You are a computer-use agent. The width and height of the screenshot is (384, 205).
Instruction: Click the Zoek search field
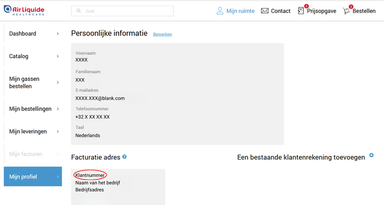click(122, 11)
